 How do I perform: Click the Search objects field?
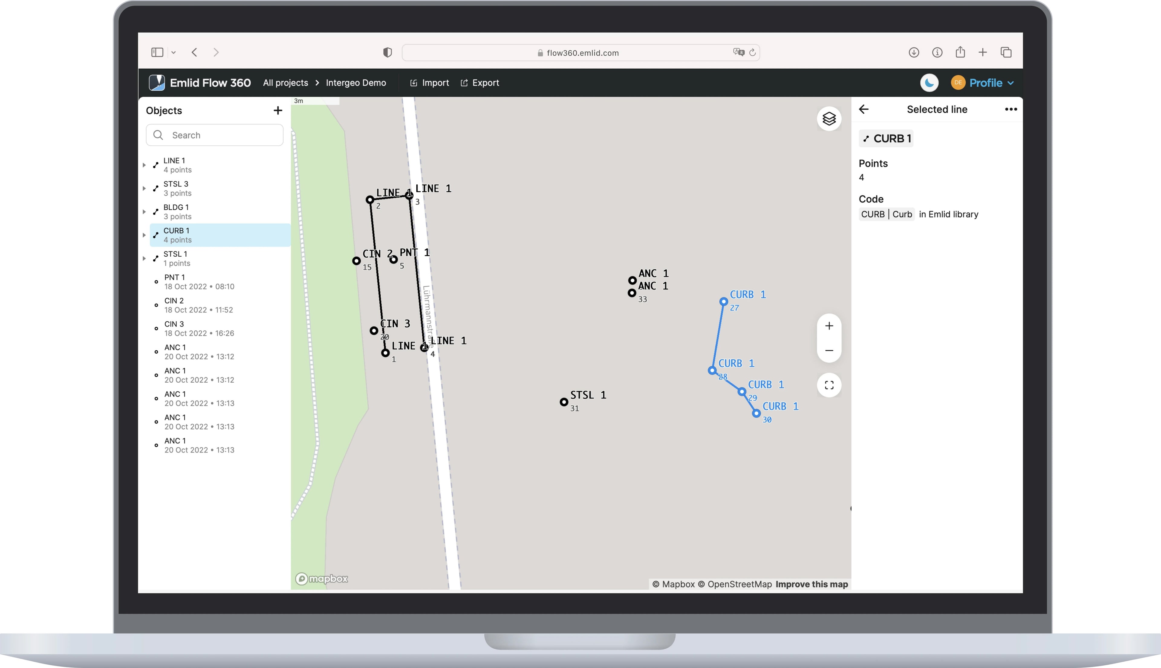pos(215,135)
